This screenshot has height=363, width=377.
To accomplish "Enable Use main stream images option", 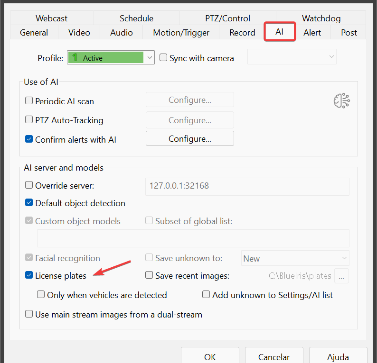I will point(29,314).
